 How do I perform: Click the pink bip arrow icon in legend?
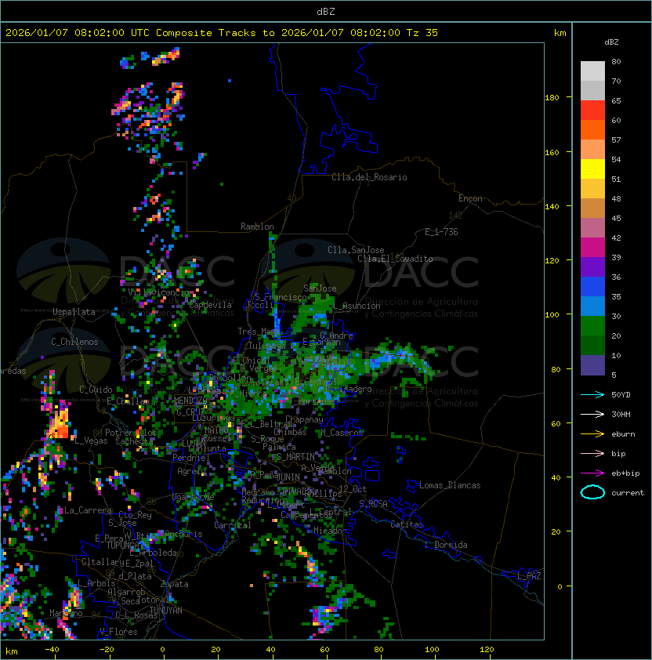(x=592, y=454)
